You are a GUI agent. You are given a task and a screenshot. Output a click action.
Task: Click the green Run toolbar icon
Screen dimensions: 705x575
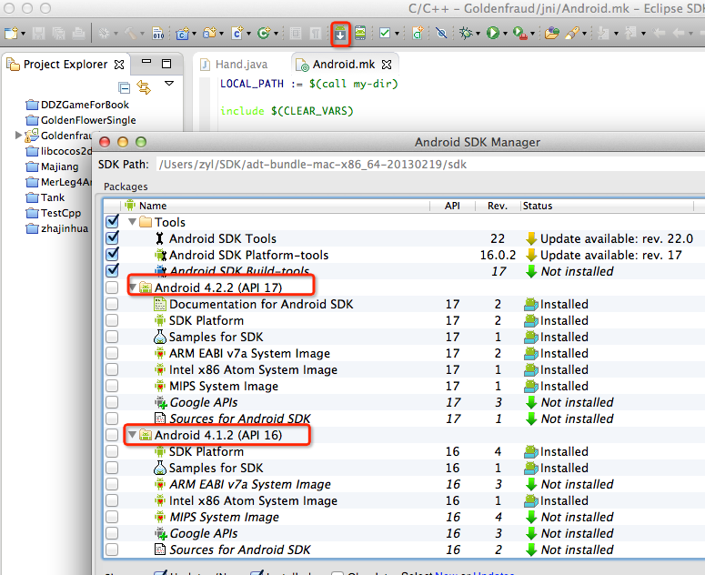click(493, 34)
